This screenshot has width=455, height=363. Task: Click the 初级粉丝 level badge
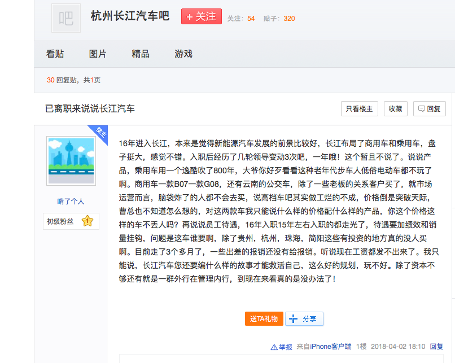[71, 221]
